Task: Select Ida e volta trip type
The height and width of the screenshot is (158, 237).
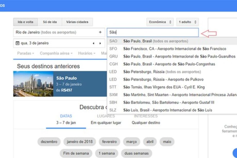Action: click(25, 22)
